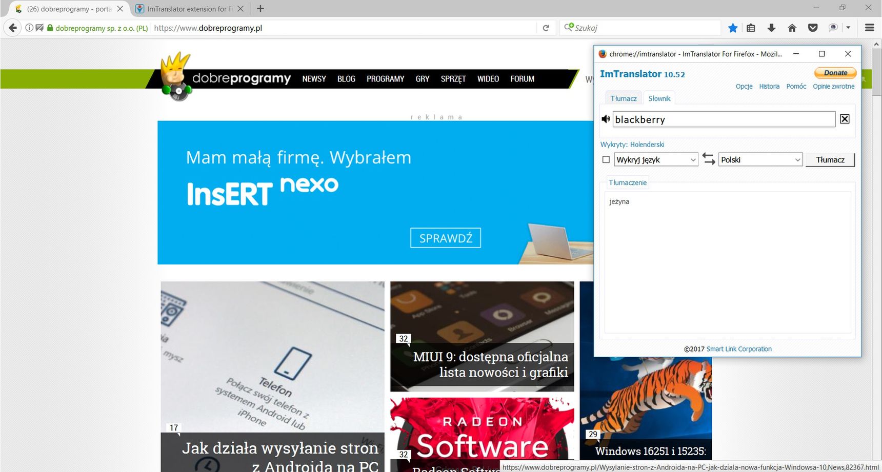Open BLOG in the site menu

click(x=346, y=79)
